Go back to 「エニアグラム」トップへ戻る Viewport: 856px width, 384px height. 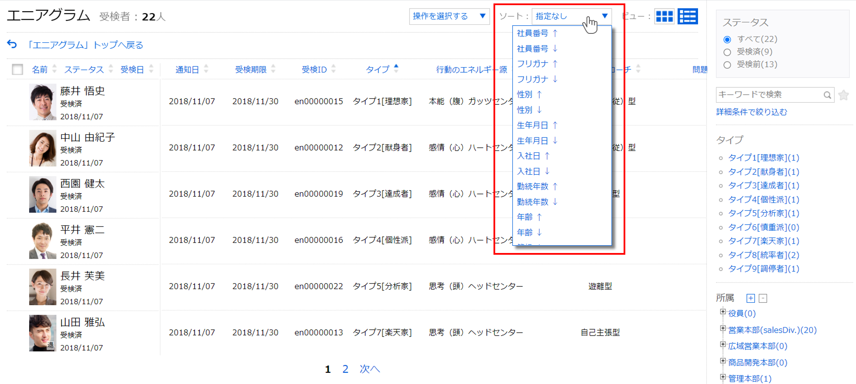click(x=85, y=45)
